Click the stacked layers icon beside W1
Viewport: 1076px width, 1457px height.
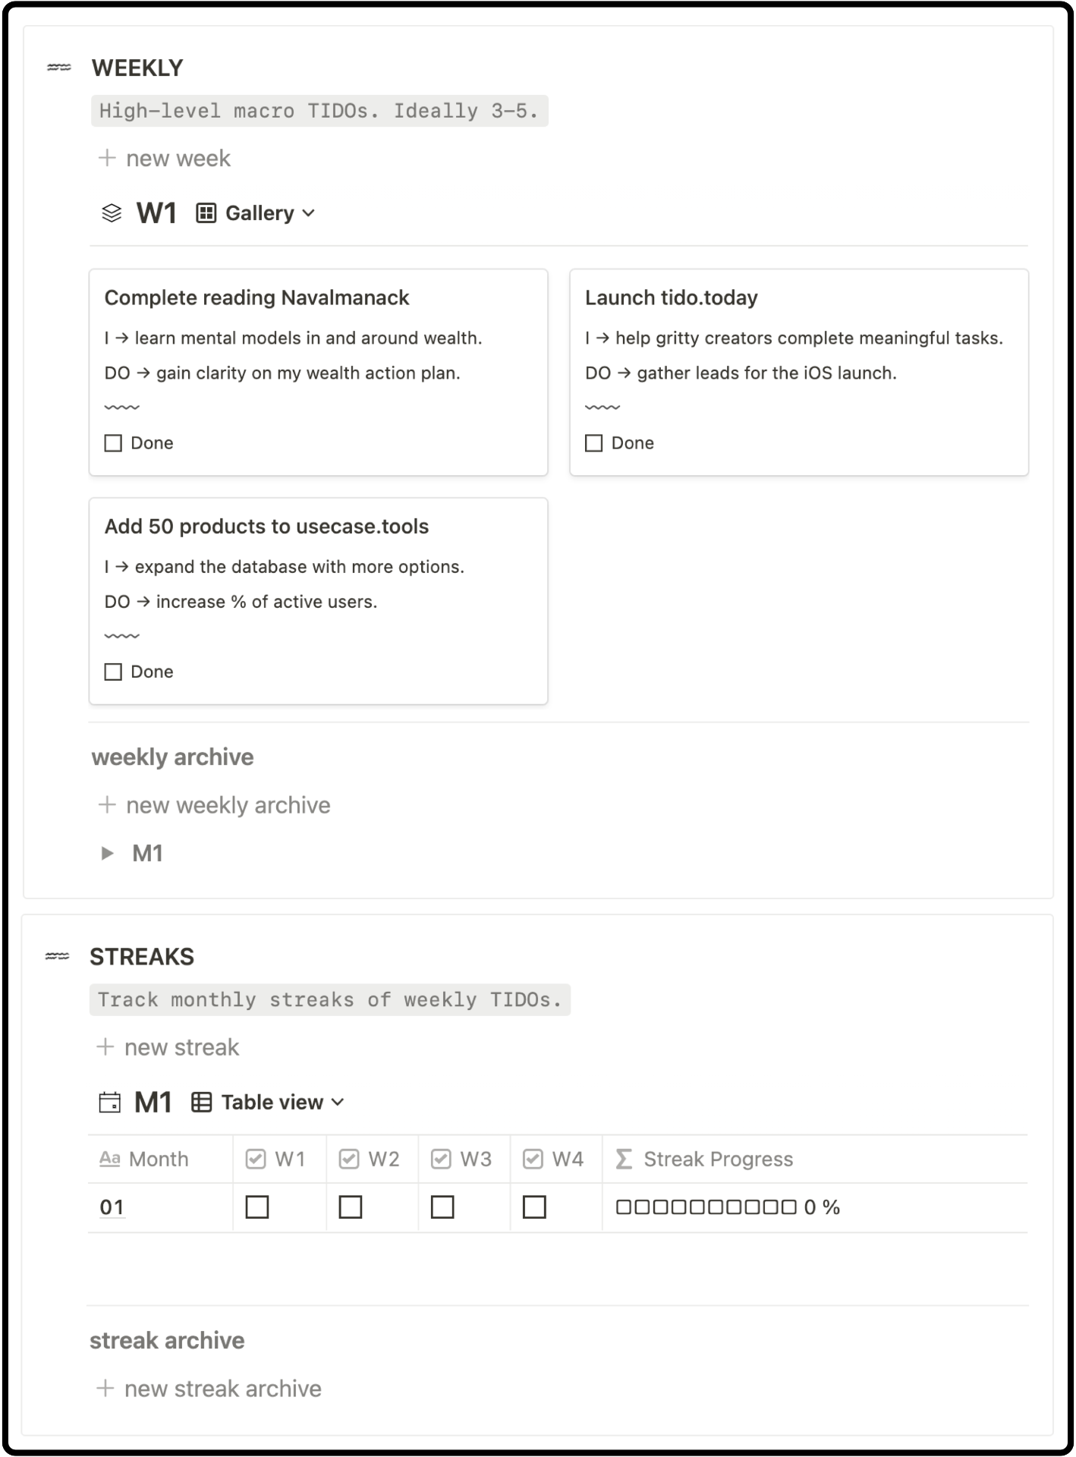(x=112, y=213)
